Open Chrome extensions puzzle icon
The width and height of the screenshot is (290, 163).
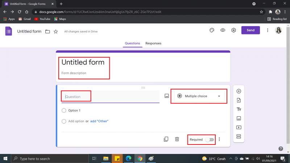coord(270,12)
